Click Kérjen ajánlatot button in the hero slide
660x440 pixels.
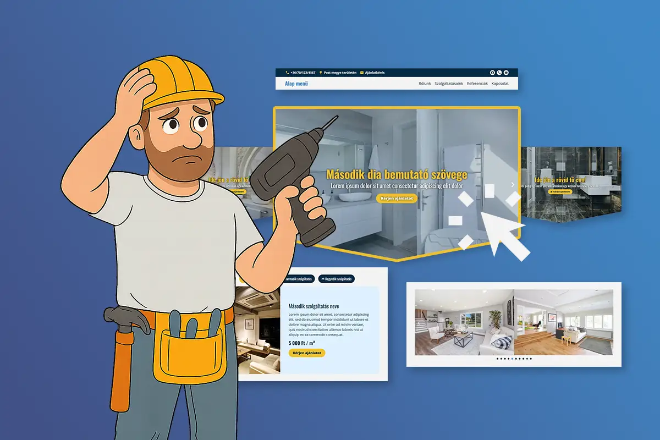pos(397,199)
